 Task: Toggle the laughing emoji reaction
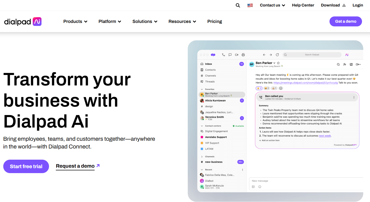(266, 88)
